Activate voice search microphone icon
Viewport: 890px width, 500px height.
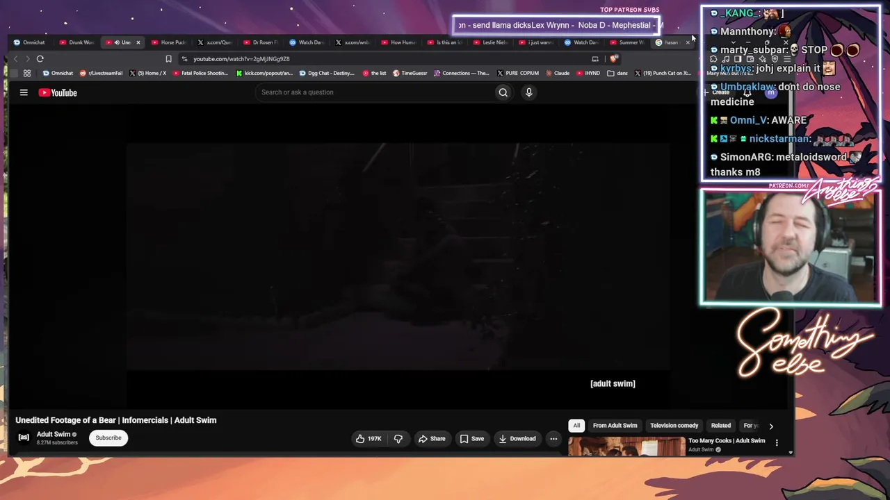click(x=528, y=92)
